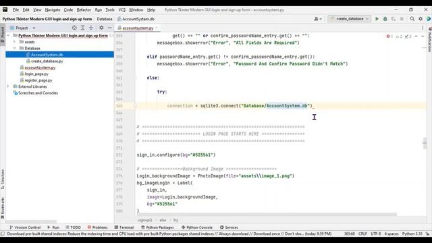The width and height of the screenshot is (432, 243).
Task: Select accountsystem.py in project tree
Action: point(40,67)
